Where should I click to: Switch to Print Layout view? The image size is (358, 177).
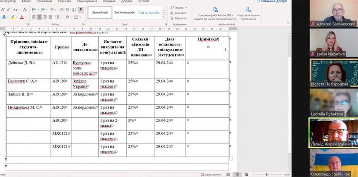pyautogui.click(x=238, y=174)
